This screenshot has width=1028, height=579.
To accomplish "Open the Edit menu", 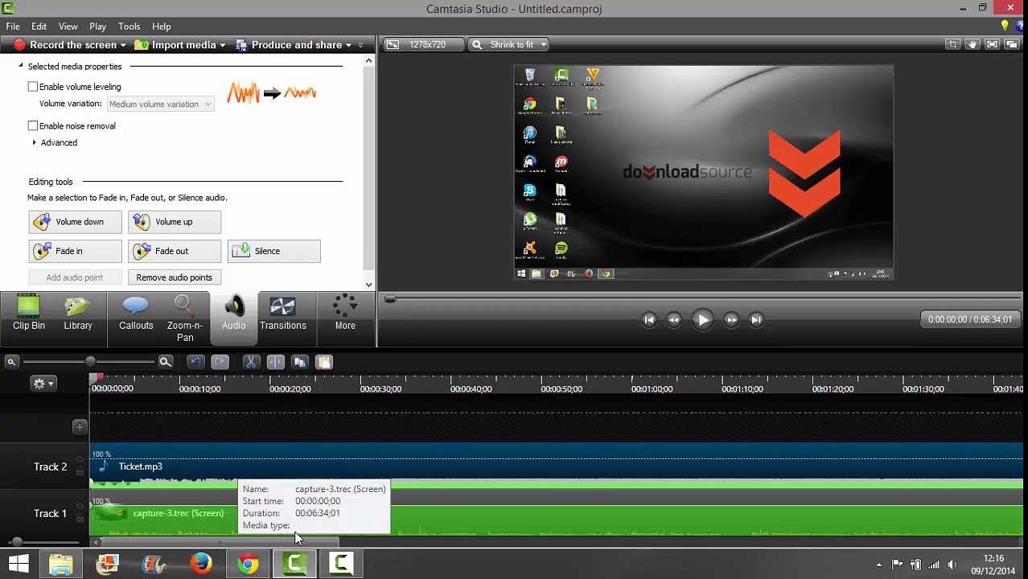I will click(39, 27).
